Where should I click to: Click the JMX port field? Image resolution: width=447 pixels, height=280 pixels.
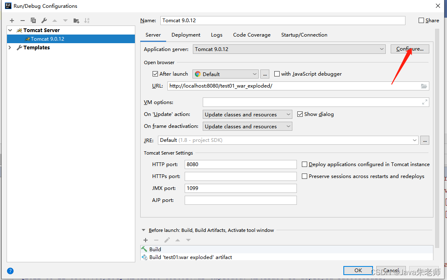click(x=241, y=188)
